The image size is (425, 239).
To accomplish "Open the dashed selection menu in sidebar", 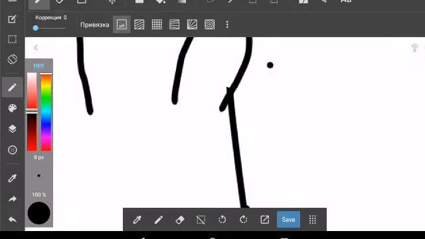I will point(12,39).
